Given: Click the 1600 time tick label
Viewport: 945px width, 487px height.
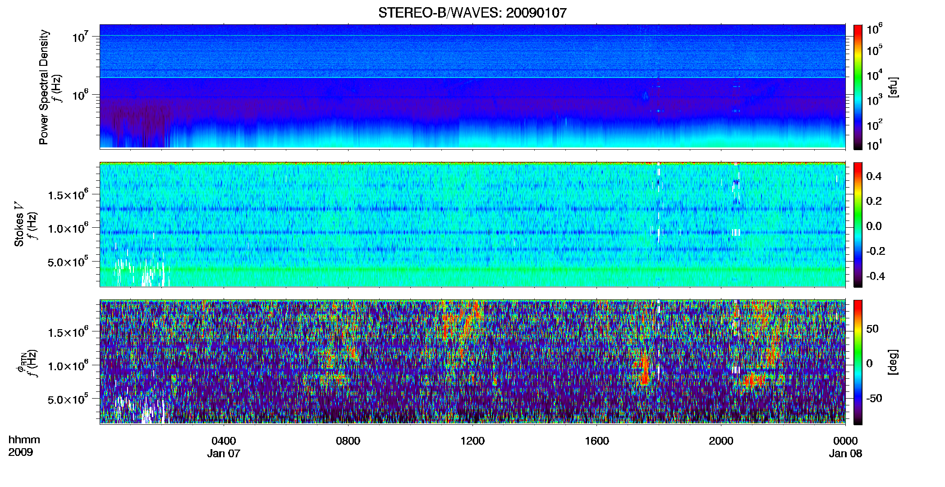Looking at the screenshot, I should [597, 441].
